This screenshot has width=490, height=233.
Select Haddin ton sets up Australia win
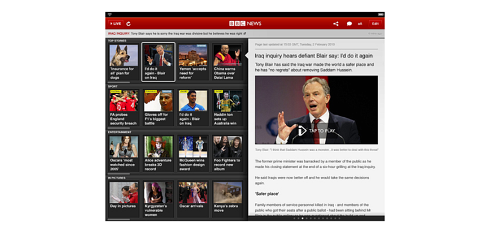coord(228,108)
